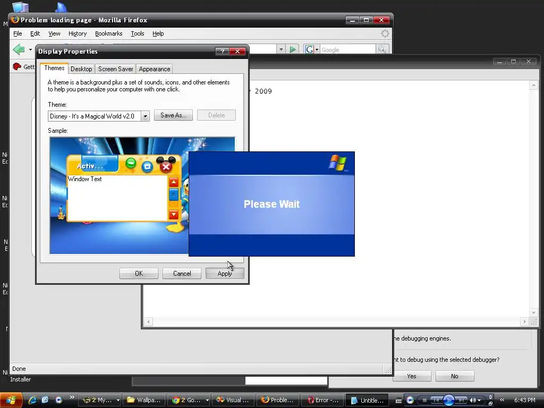The width and height of the screenshot is (544, 408).
Task: Click the Firefox search magnifier icon
Action: 382,49
